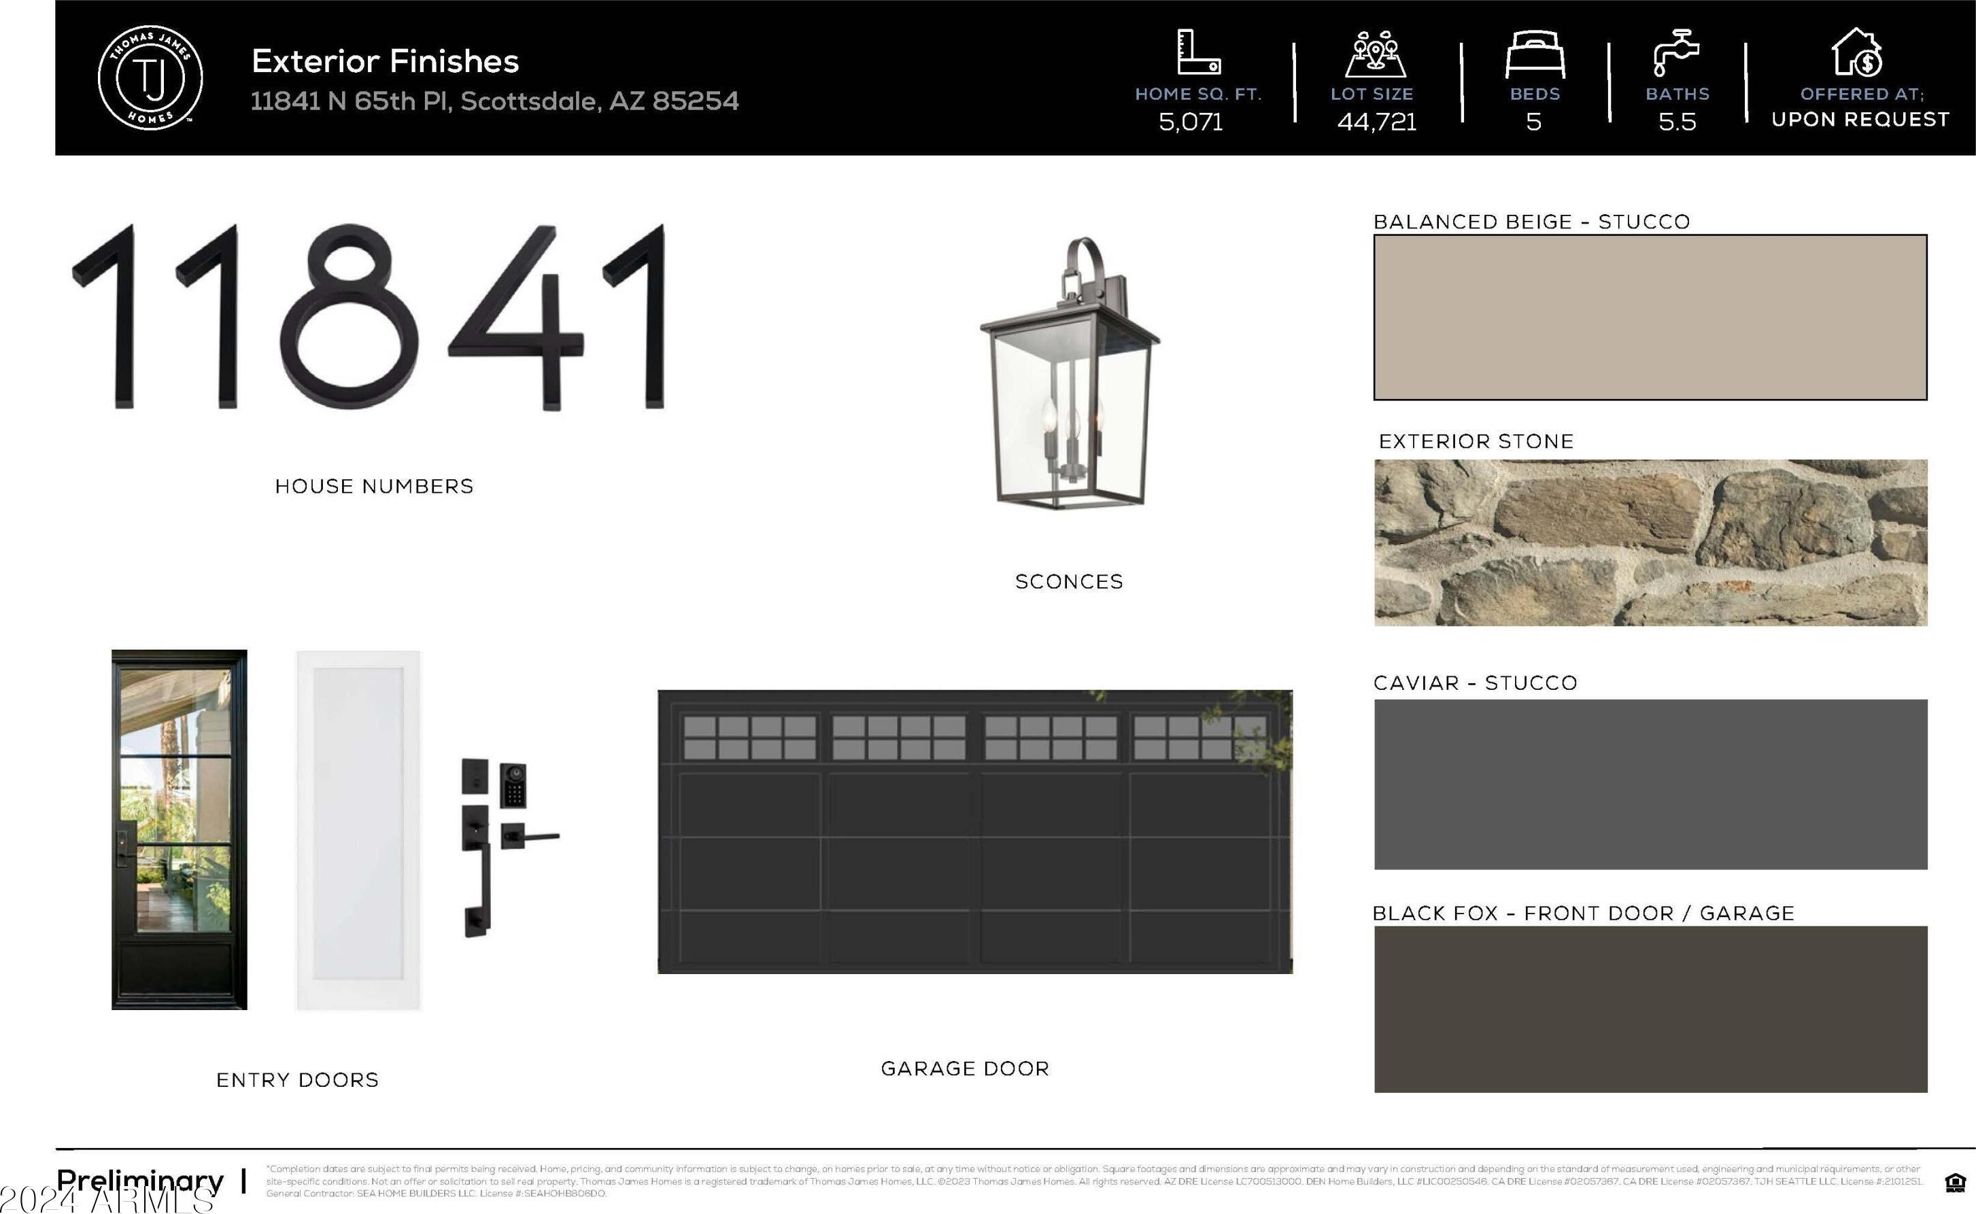Click the BLACK FOX - FRONT DOOR / GARAGE label

(x=1583, y=914)
